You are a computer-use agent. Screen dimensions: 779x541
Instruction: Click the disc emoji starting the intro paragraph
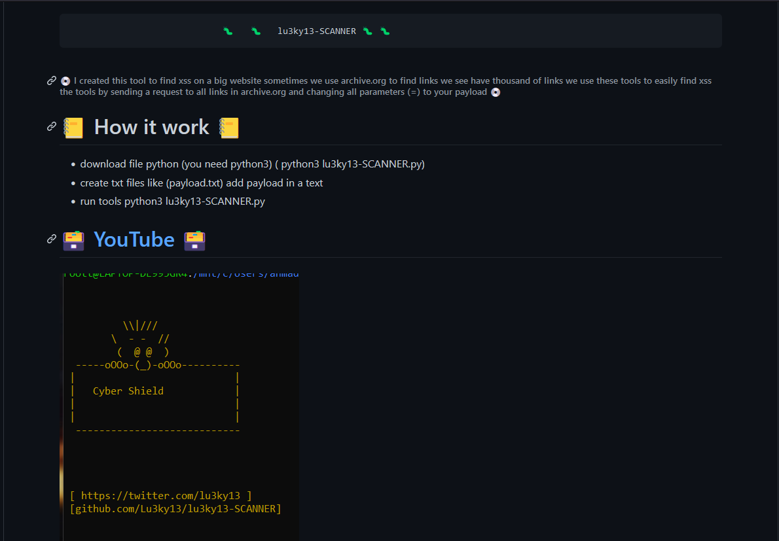[65, 81]
